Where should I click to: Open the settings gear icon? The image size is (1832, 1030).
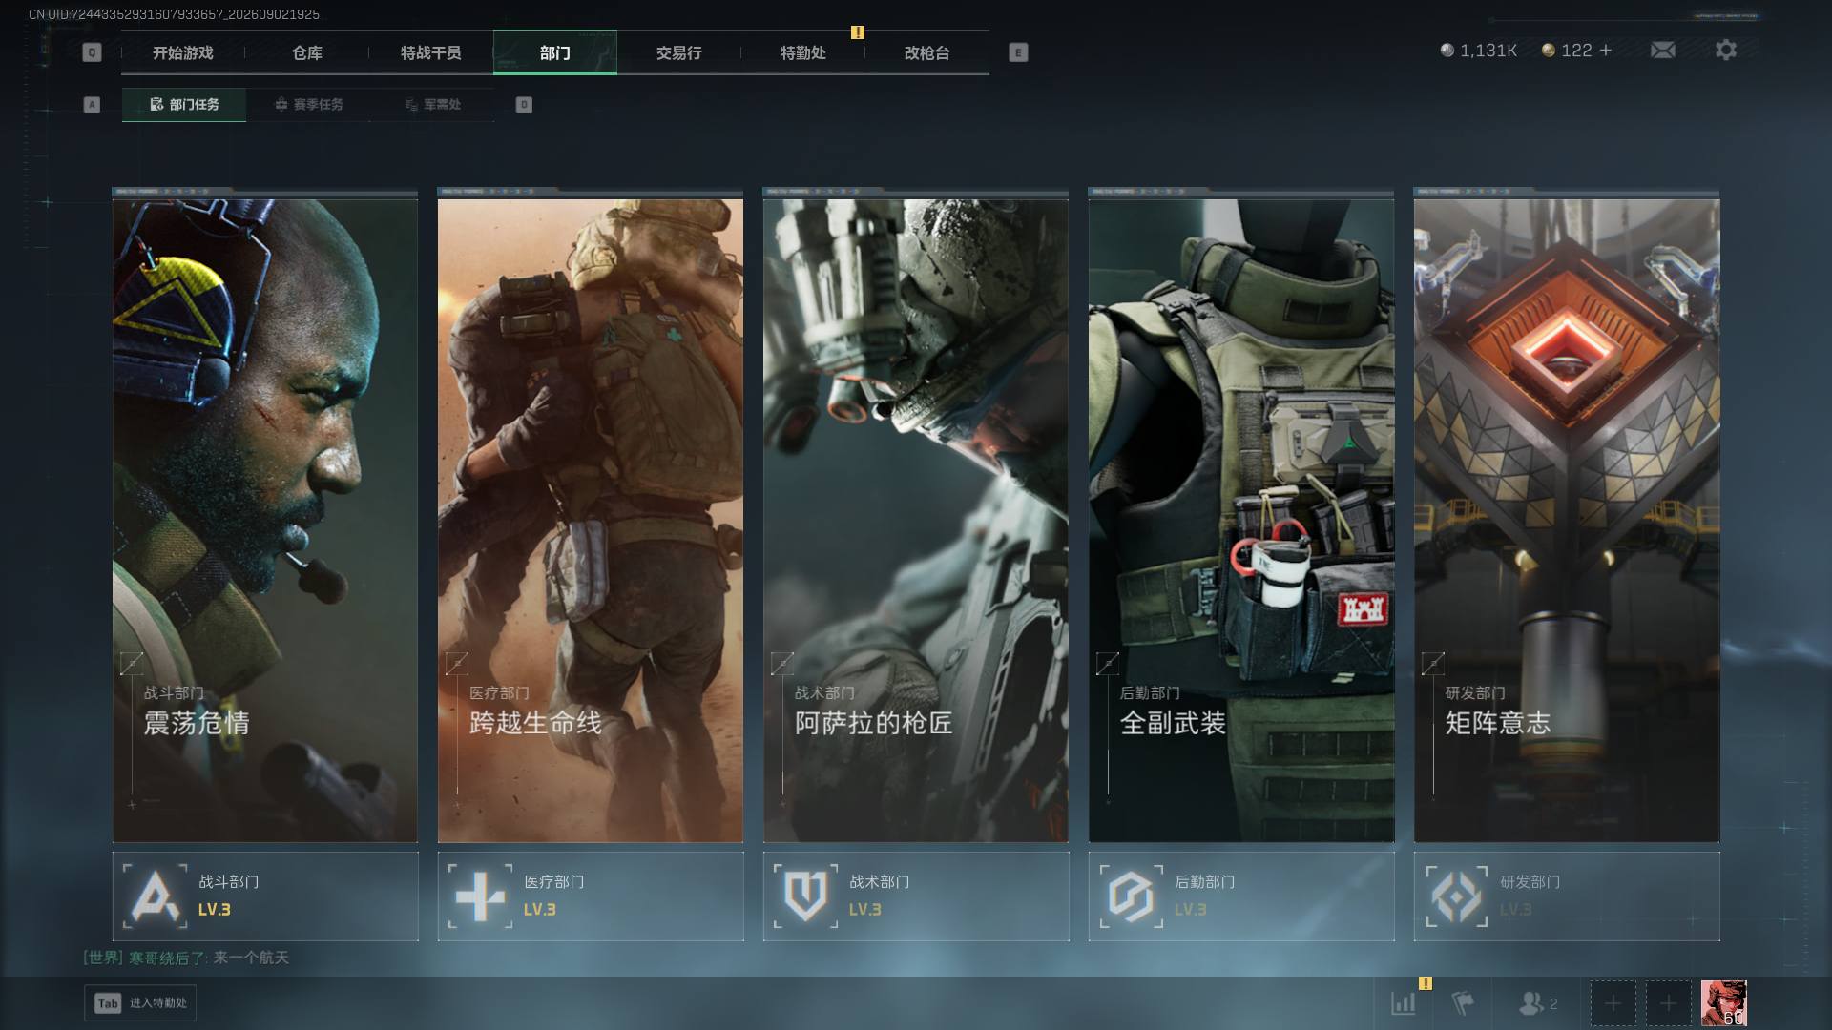tap(1725, 50)
